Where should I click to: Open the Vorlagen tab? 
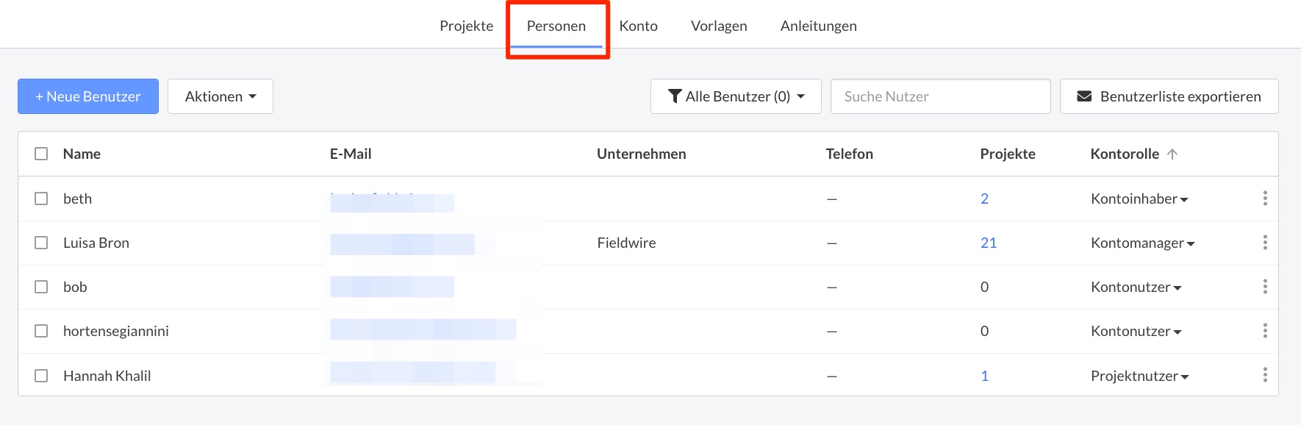(x=719, y=26)
